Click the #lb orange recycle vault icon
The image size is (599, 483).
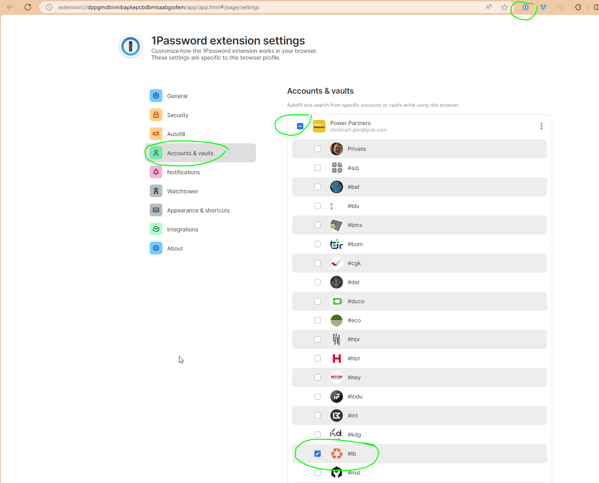(x=337, y=454)
